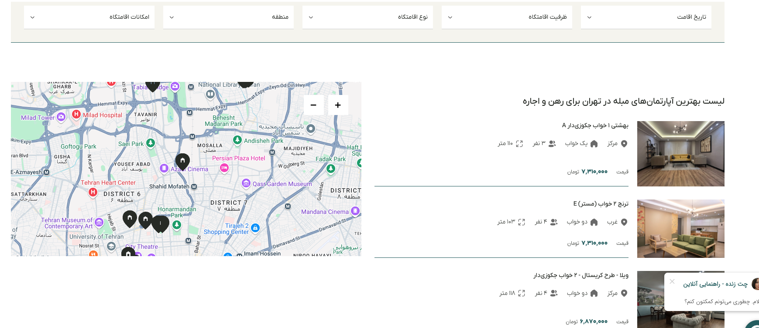This screenshot has height=328, width=759.
Task: Click the ترنج apartment green sofa thumbnail
Action: 681,229
